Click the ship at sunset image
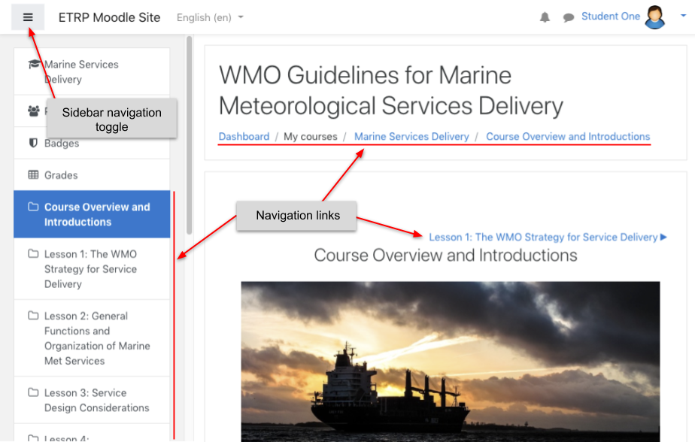This screenshot has height=442, width=695. [x=451, y=362]
